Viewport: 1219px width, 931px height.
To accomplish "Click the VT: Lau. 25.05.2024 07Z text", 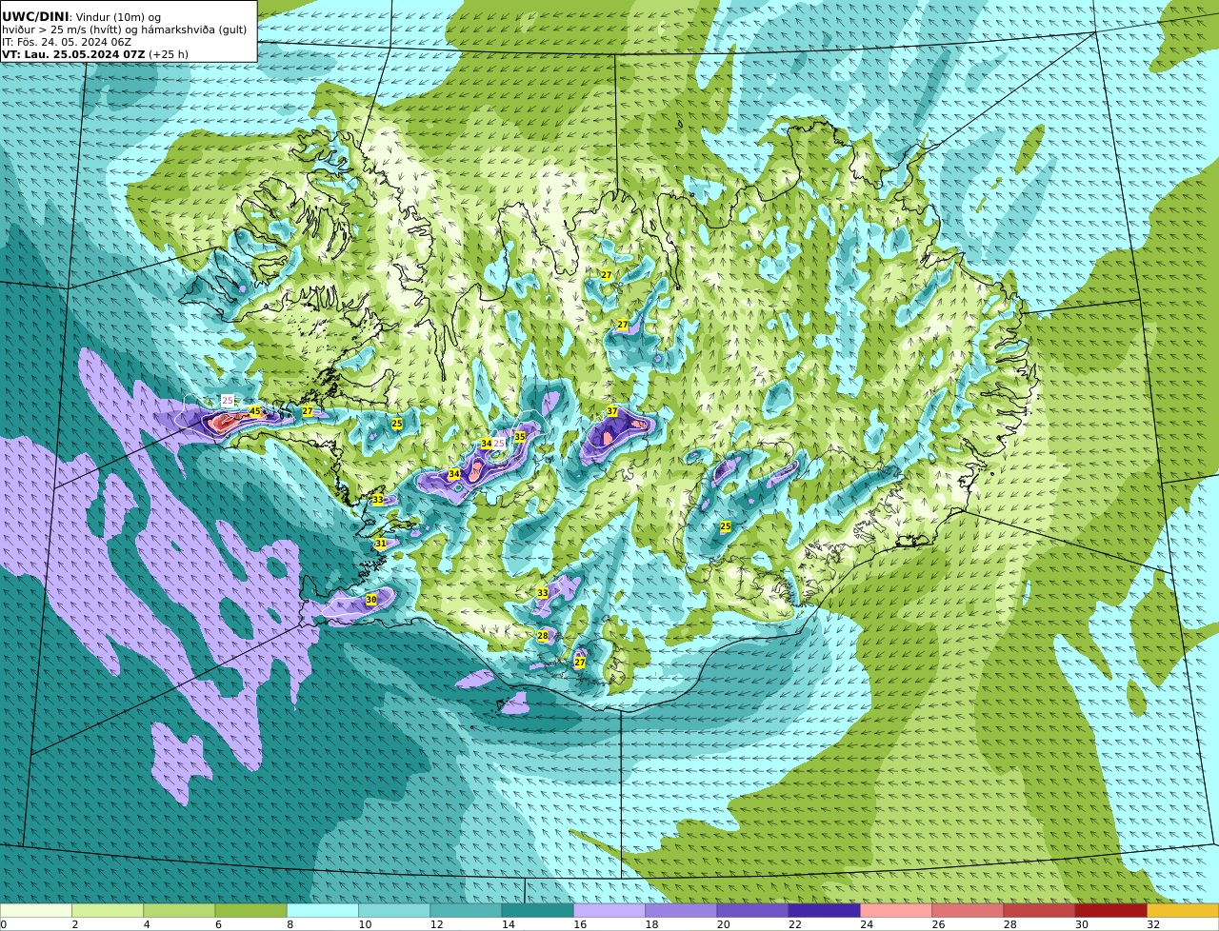I will coord(73,54).
